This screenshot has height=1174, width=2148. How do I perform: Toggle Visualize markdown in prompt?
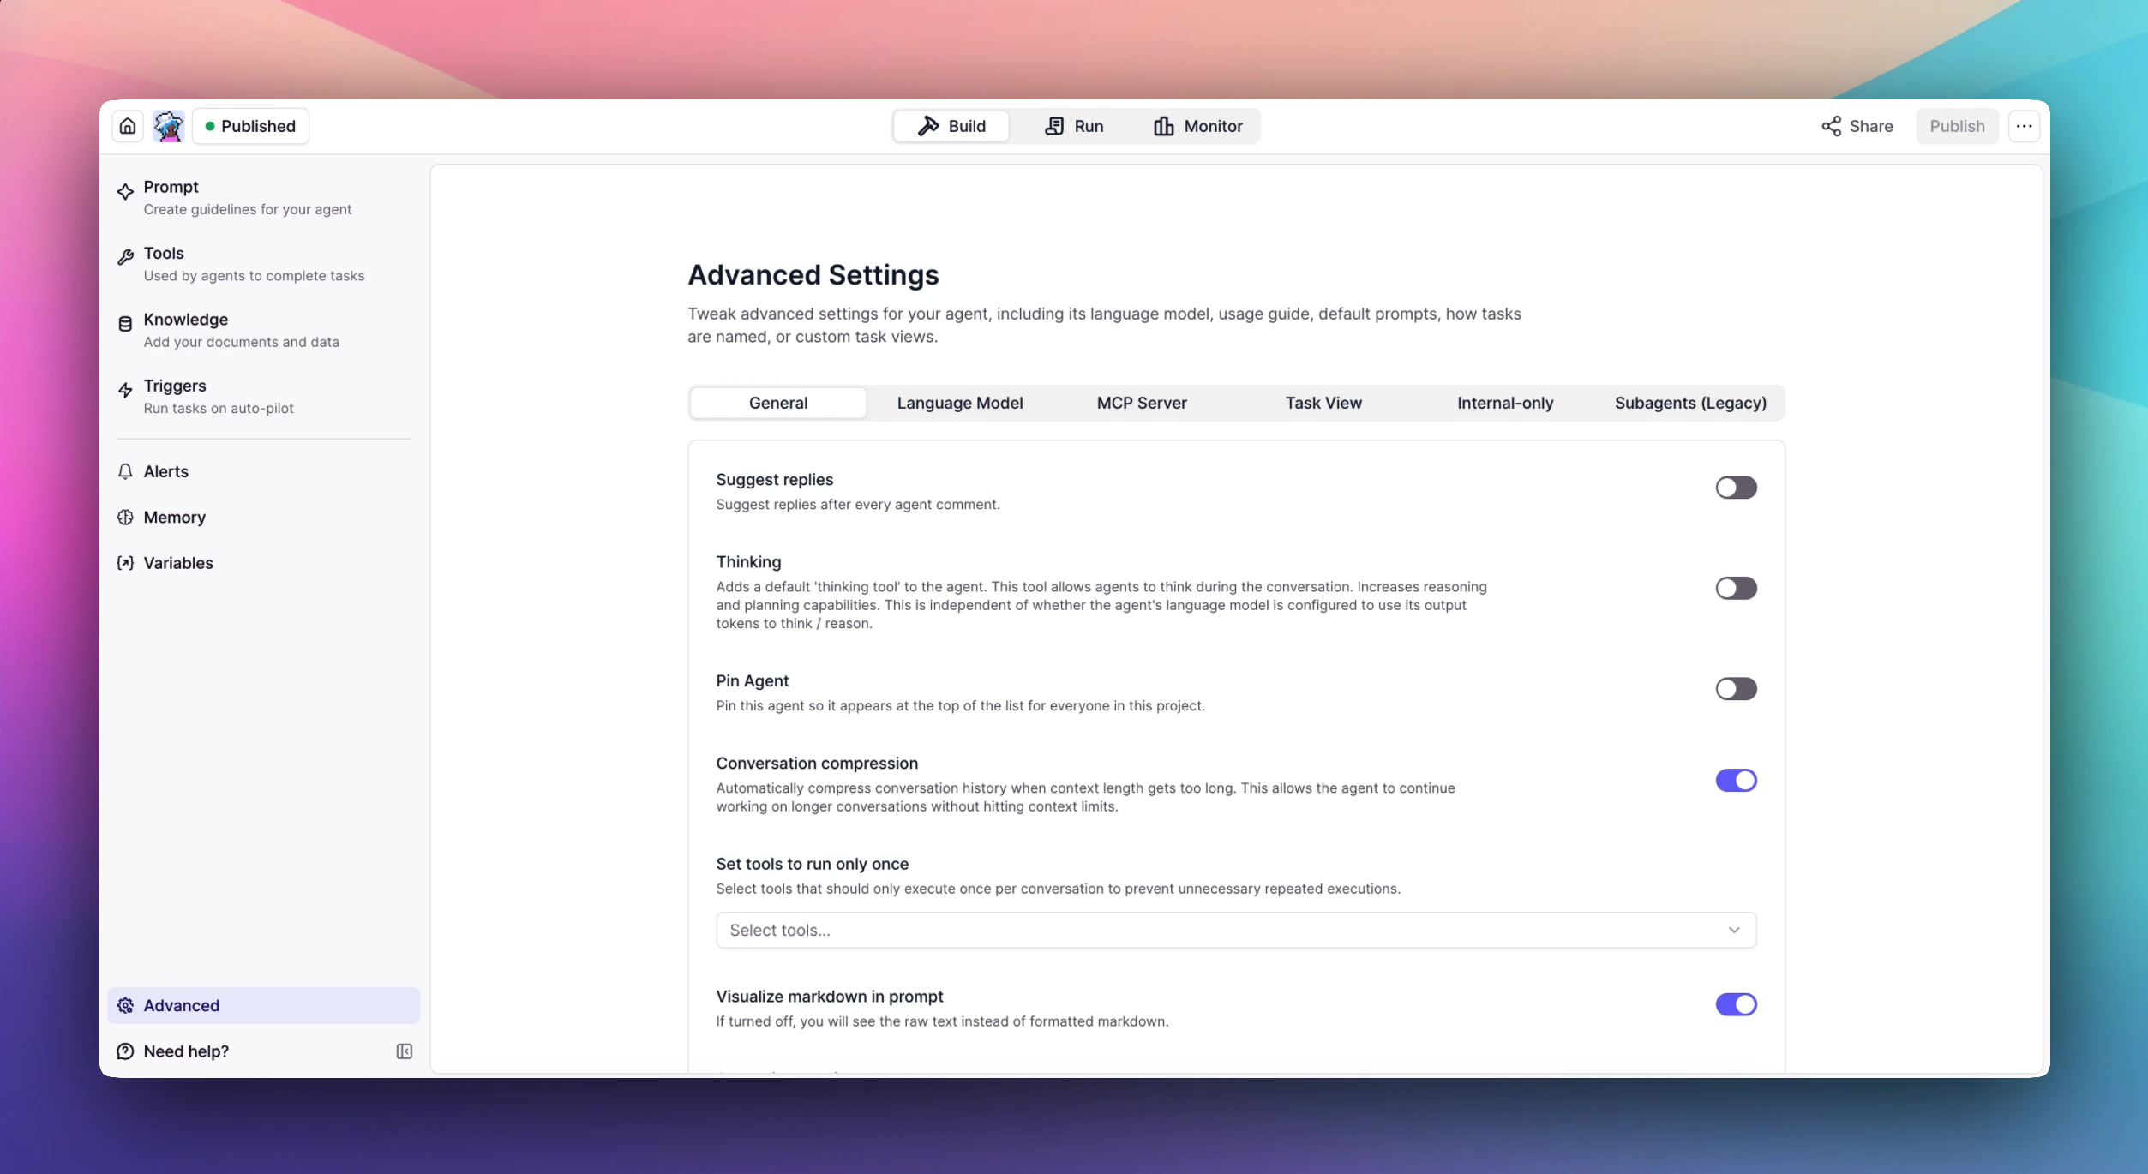click(1736, 1004)
